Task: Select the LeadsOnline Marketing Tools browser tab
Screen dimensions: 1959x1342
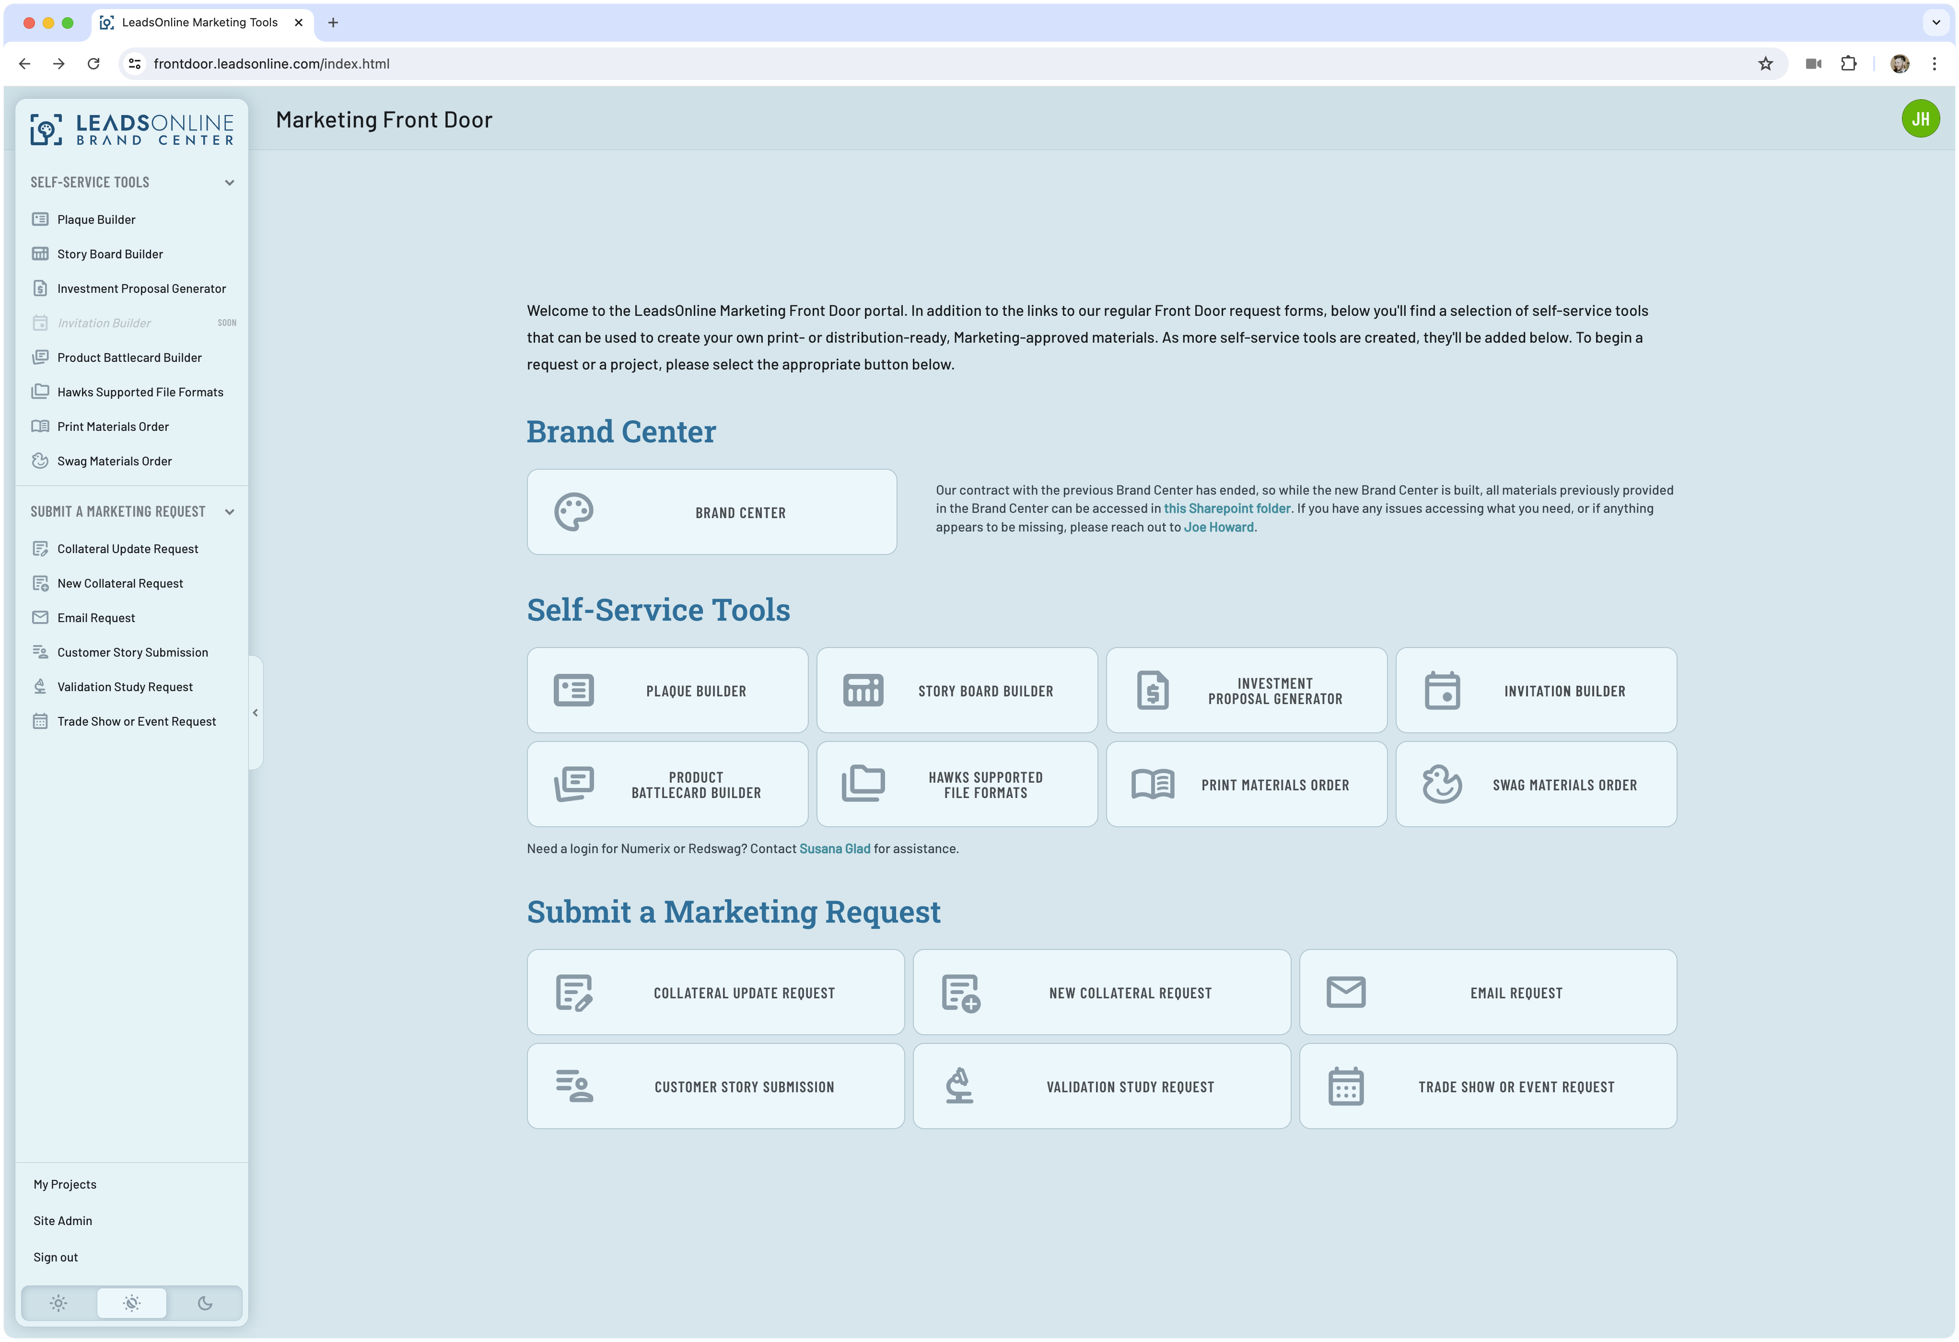Action: (x=201, y=23)
